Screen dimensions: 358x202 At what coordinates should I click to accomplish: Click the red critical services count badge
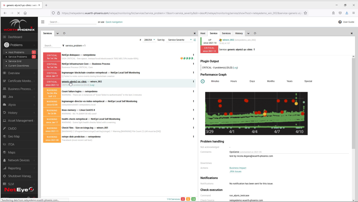(183, 199)
